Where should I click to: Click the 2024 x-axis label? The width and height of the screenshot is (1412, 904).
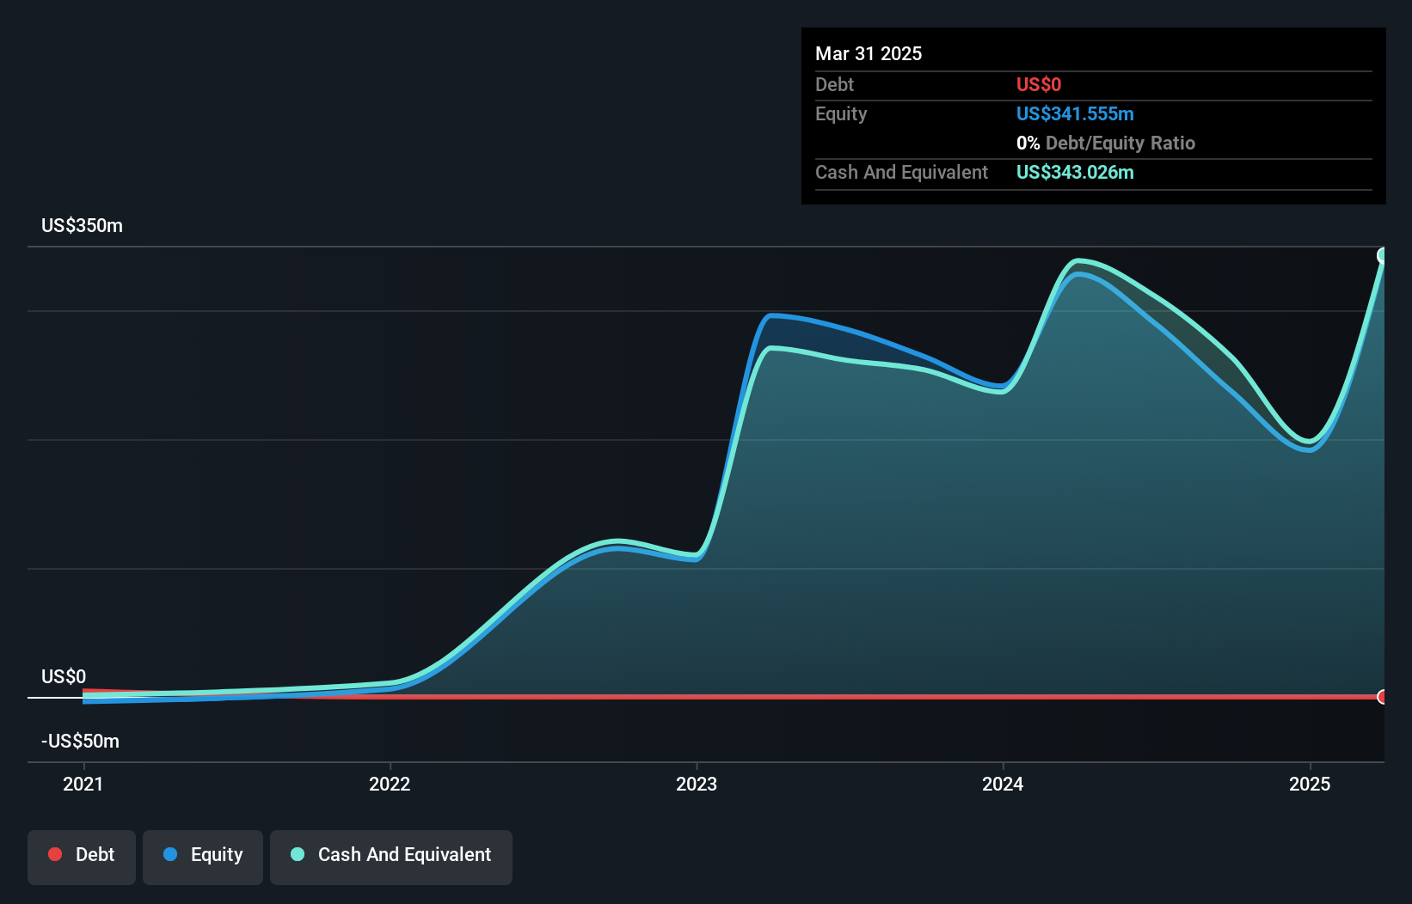[x=1003, y=784]
